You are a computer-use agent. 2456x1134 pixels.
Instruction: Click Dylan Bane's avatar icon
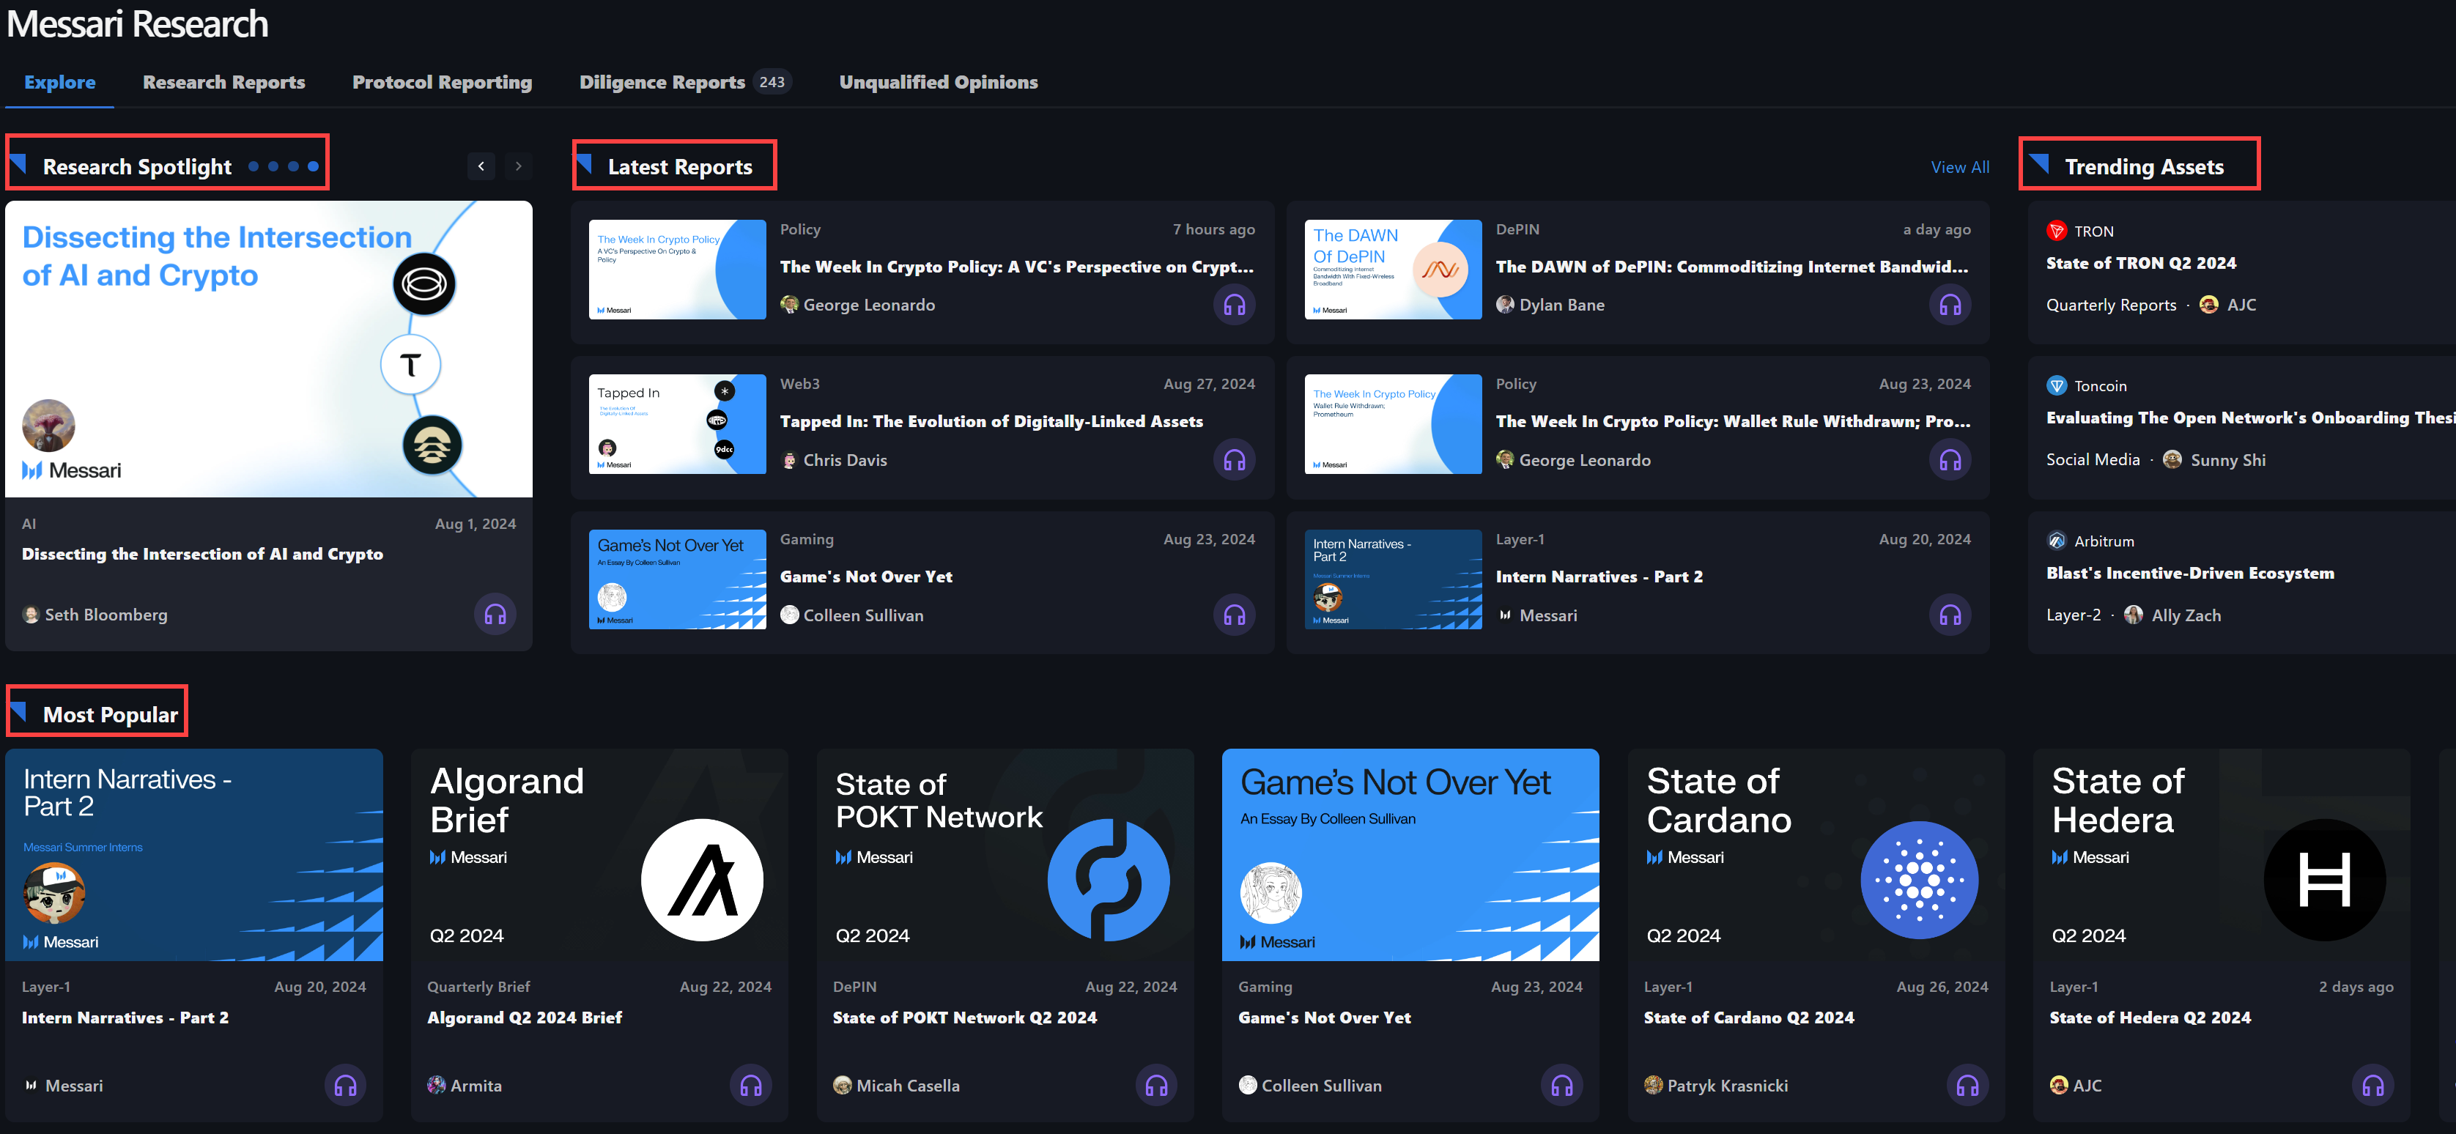click(x=1504, y=305)
